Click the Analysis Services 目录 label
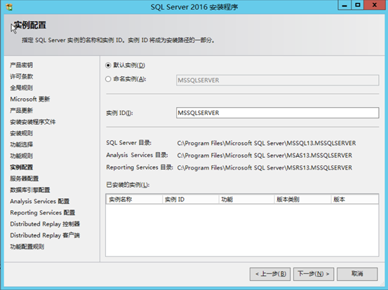 [137, 155]
